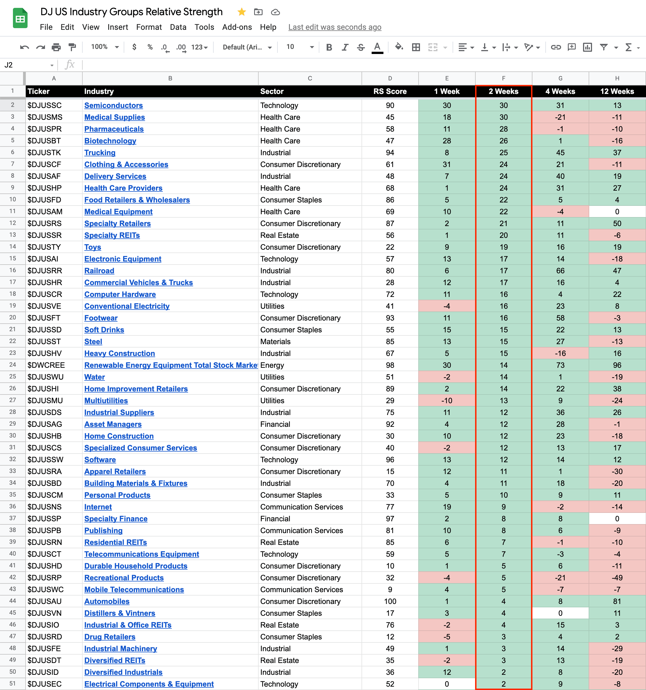The height and width of the screenshot is (690, 646).
Task: Open the Format menu
Action: (x=149, y=27)
